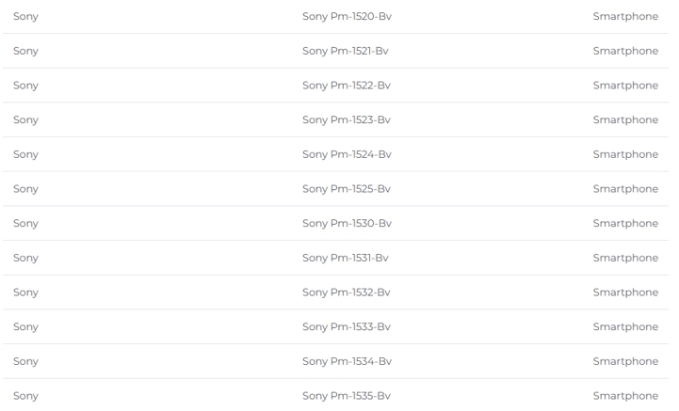The width and height of the screenshot is (679, 411).
Task: Choose the Sony Pm-1523-Bv model entry
Action: click(347, 119)
